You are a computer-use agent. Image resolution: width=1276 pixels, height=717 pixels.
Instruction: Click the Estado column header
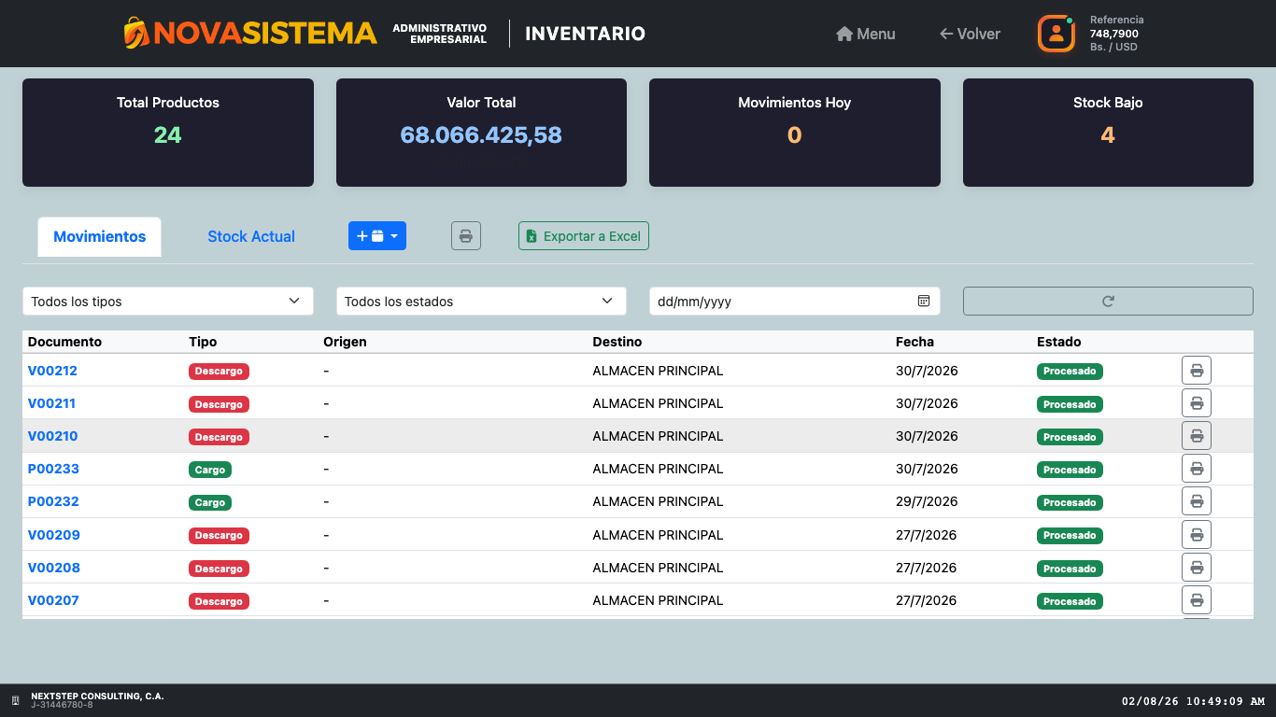[1059, 342]
